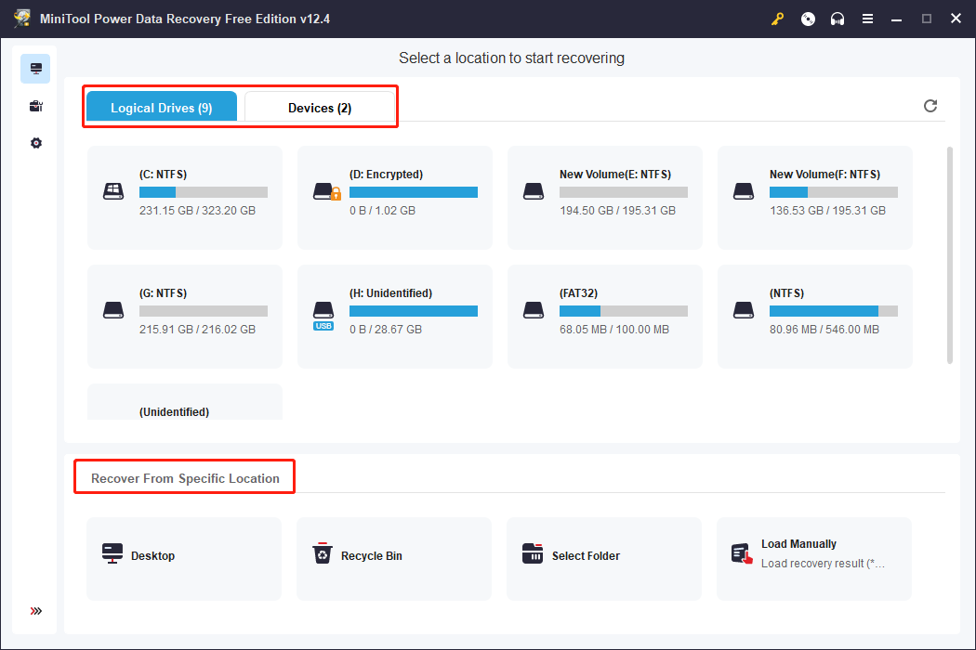Click the Load Manually icon
Image resolution: width=976 pixels, height=650 pixels.
coord(742,553)
